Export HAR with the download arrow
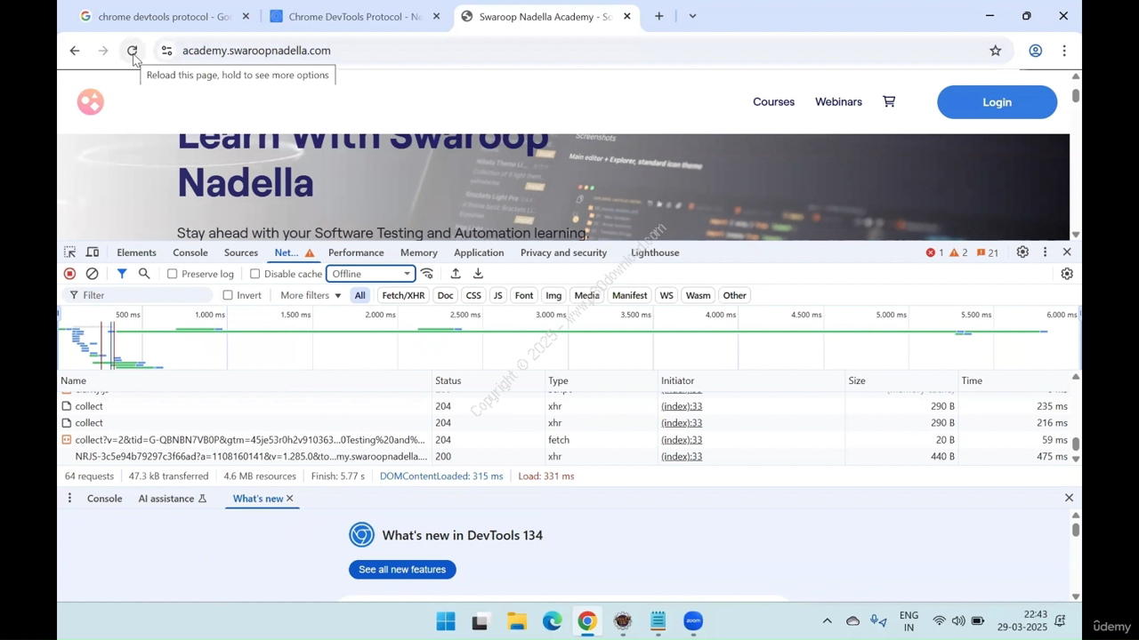 [x=478, y=274]
